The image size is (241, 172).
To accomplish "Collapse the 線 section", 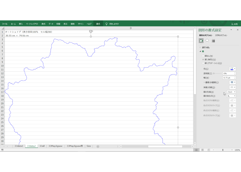I will [200, 51].
